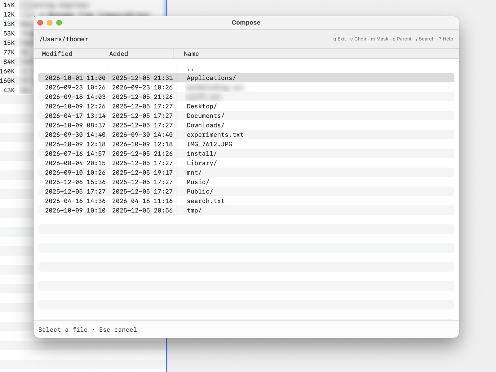496x372 pixels.
Task: Select the IMG_7612.JPG file
Action: point(246,144)
